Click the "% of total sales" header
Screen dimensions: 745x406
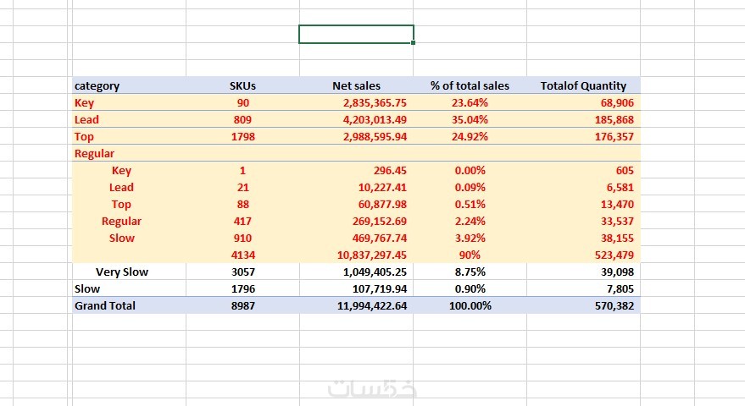(x=470, y=85)
